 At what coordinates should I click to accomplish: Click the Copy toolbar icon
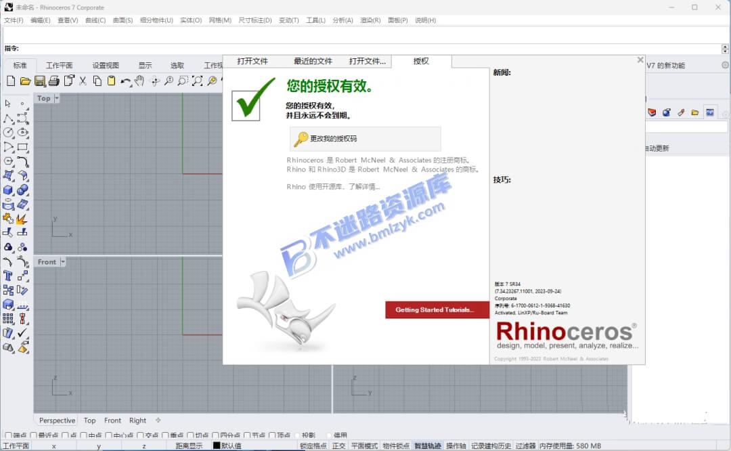tap(97, 81)
